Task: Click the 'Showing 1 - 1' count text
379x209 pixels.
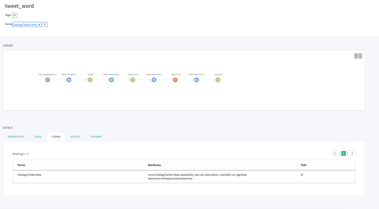Action: [20, 154]
